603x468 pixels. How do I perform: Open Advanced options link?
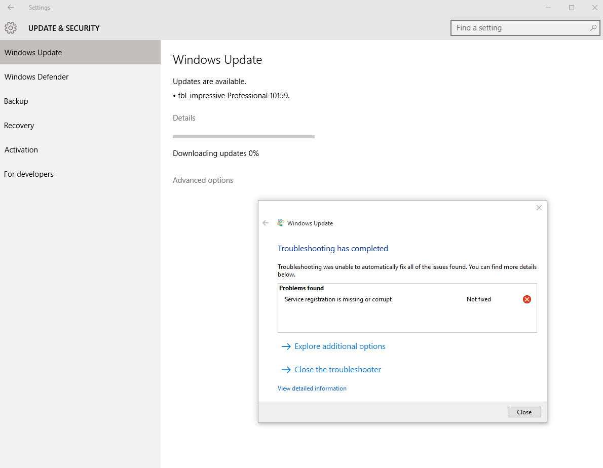[x=203, y=180]
